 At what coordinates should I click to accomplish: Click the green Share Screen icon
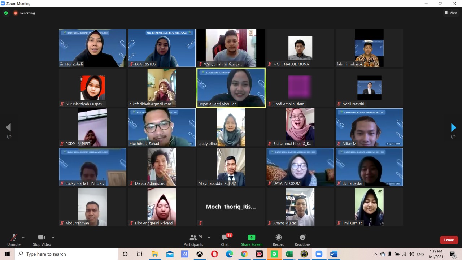pyautogui.click(x=252, y=238)
